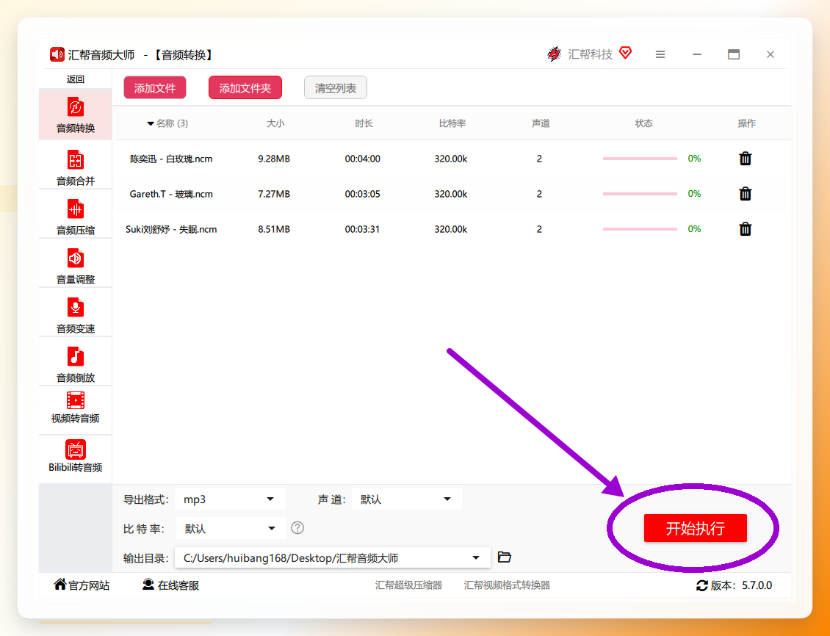Click the 清空列表 button
Viewport: 830px width, 636px height.
click(336, 88)
